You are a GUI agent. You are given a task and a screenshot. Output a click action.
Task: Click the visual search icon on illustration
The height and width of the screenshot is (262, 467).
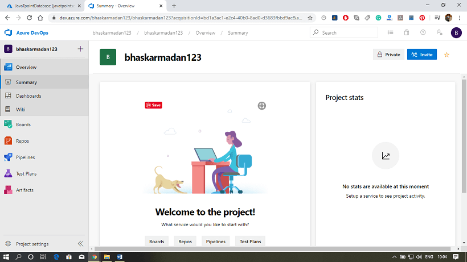click(x=262, y=106)
